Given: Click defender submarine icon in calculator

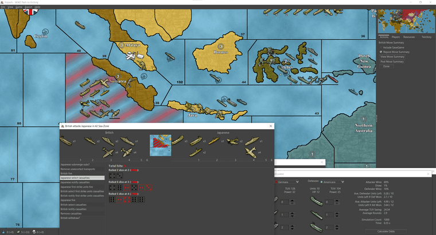Looking at the screenshot, I should point(316,215).
